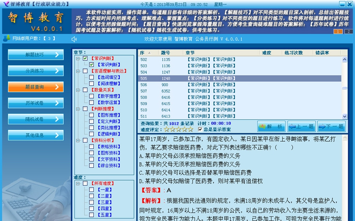Collapse the 【言语理解与表达】 tree node
The height and width of the screenshot is (221, 355).
coord(78,71)
